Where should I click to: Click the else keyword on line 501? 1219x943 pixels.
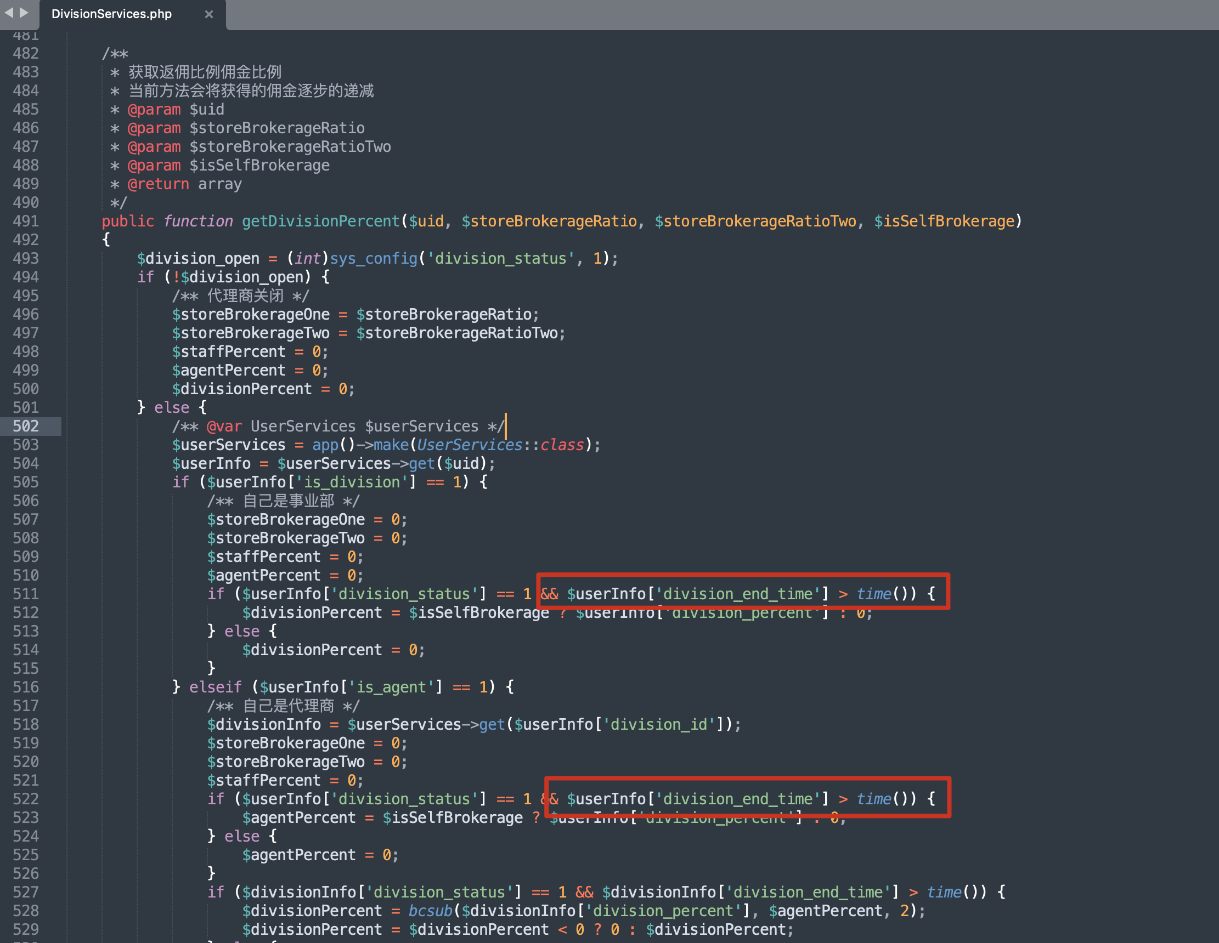(171, 408)
